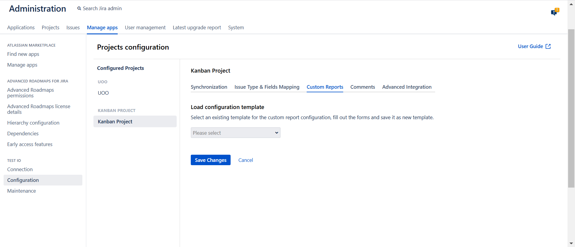The width and height of the screenshot is (575, 247).
Task: Switch to the Synchronization tab
Action: 209,87
